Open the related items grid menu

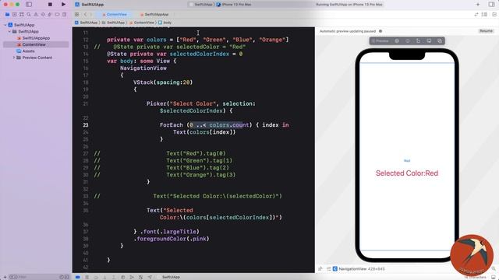[76, 14]
